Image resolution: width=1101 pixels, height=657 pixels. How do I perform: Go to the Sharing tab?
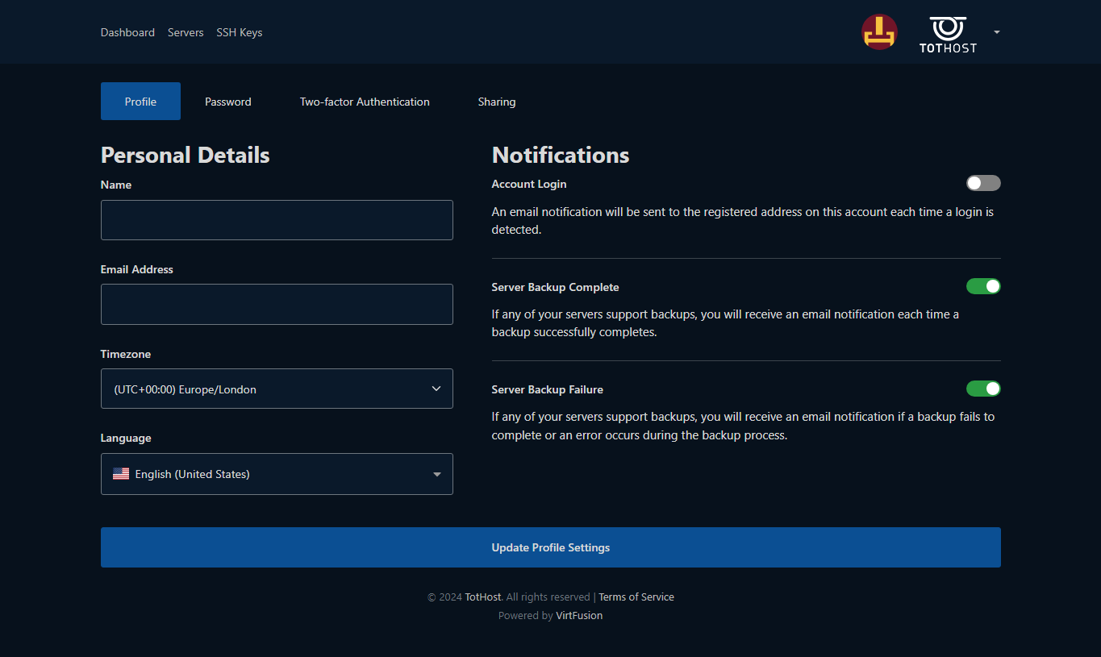496,102
